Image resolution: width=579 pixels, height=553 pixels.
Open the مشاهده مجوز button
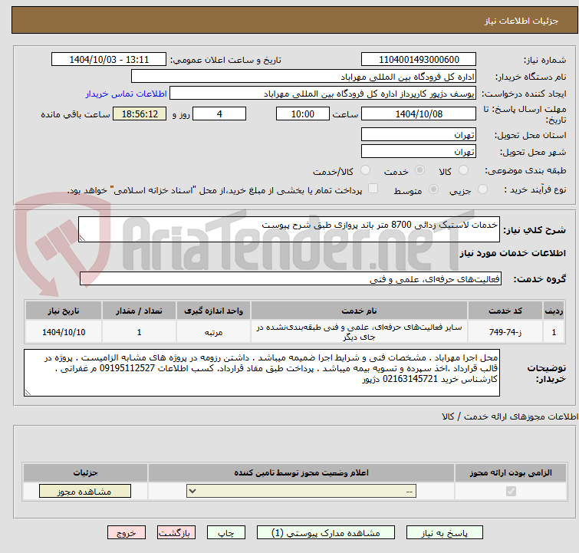85,492
